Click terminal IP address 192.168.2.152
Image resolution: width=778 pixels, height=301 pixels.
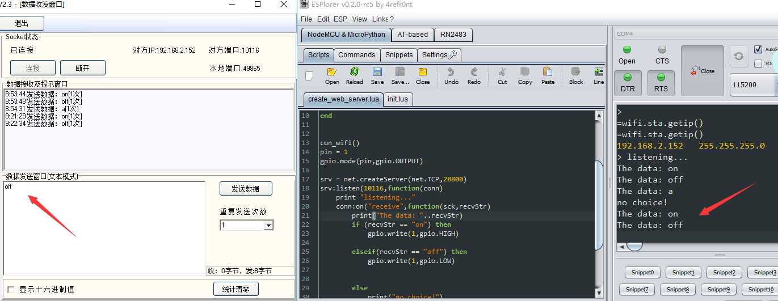click(x=650, y=146)
